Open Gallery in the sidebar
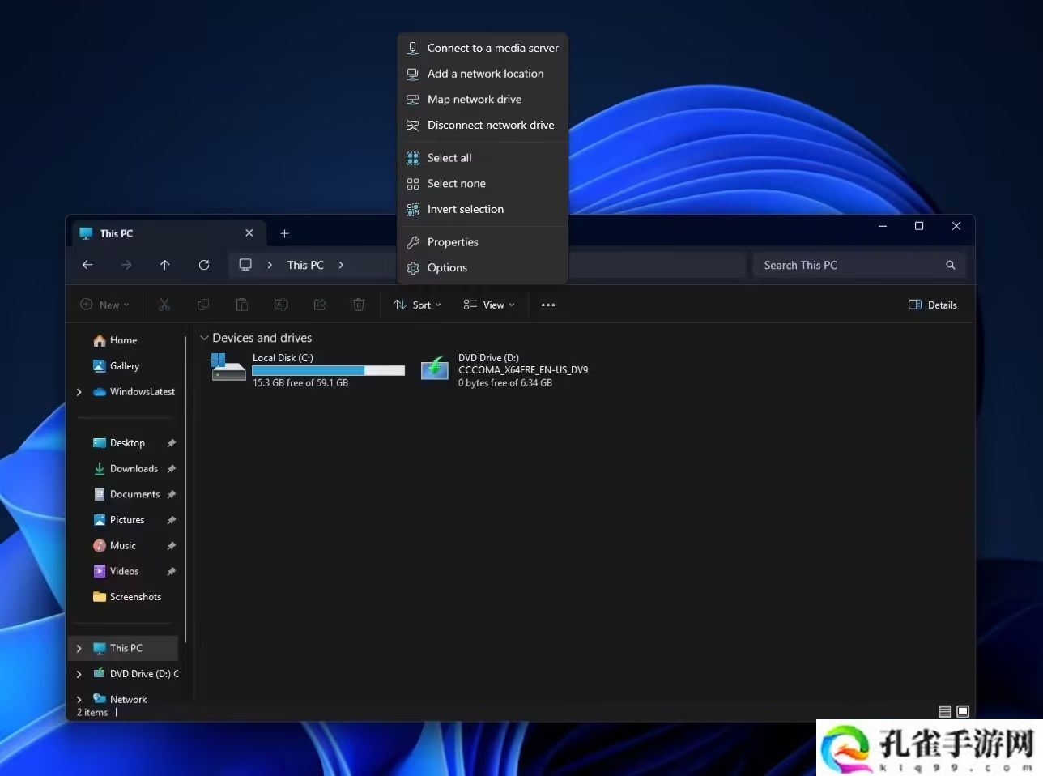The image size is (1043, 776). click(117, 366)
